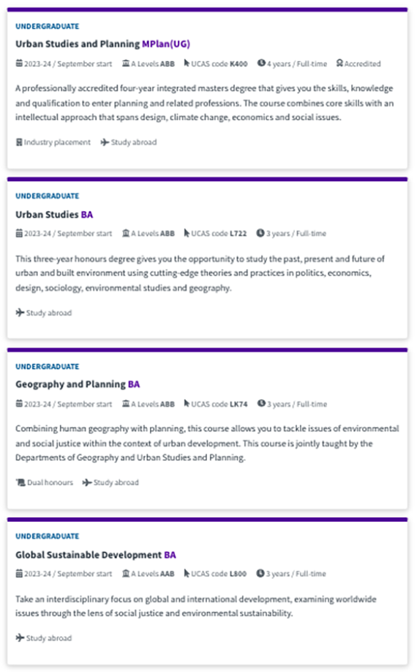Click Study abroad plane icon in Geography card
The width and height of the screenshot is (417, 672).
click(x=87, y=483)
